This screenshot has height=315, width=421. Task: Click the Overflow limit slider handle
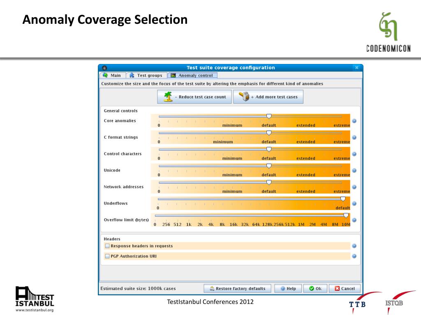pos(346,216)
